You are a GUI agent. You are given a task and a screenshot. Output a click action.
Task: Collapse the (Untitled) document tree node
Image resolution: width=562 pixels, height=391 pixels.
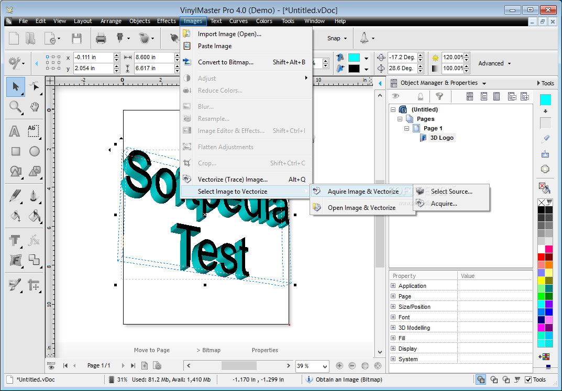[393, 109]
